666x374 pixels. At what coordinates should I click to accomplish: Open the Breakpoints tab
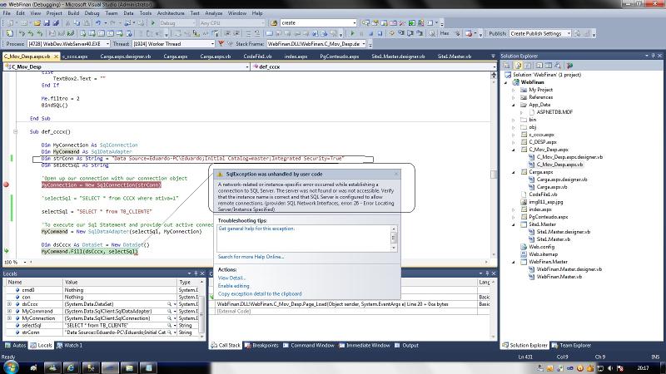(261, 346)
